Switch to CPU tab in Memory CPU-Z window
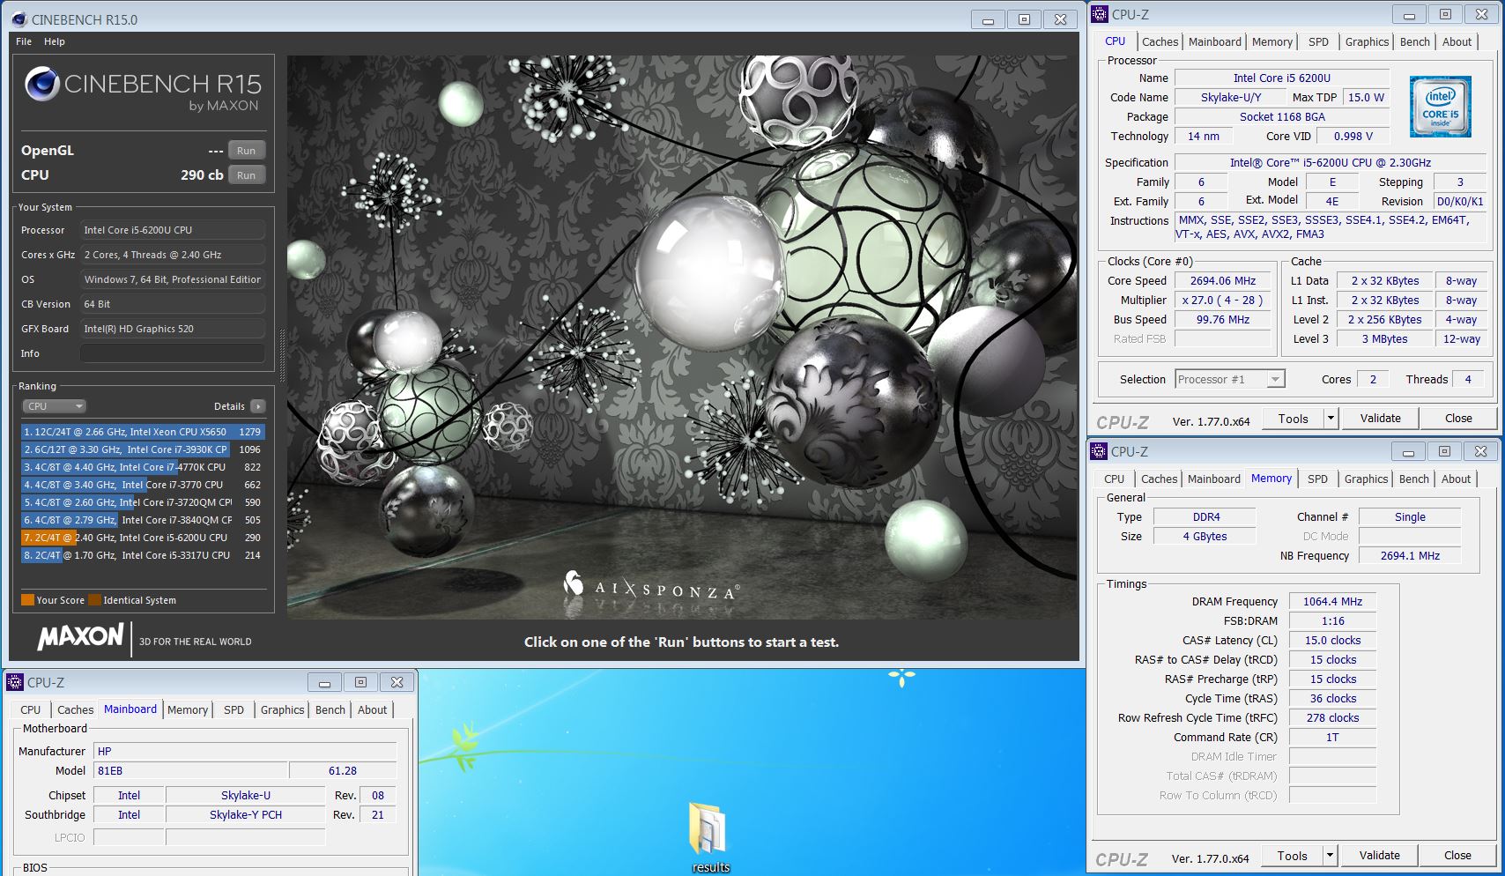This screenshot has width=1505, height=876. 1114,479
